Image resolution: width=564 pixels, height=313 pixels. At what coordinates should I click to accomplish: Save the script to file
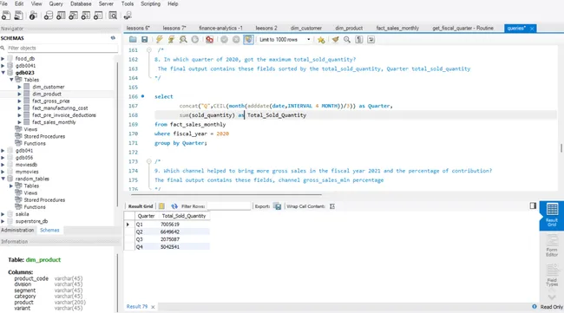tap(145, 40)
